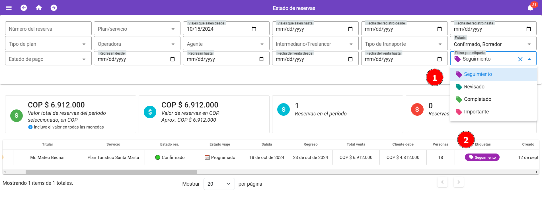This screenshot has width=542, height=199.
Task: Sort by the Salida column header
Action: pos(267,144)
